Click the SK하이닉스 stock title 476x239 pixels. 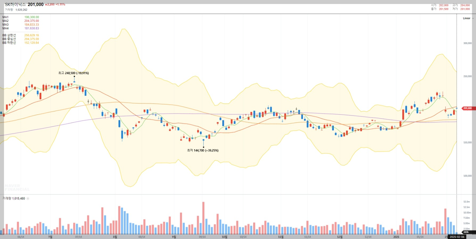[15, 5]
